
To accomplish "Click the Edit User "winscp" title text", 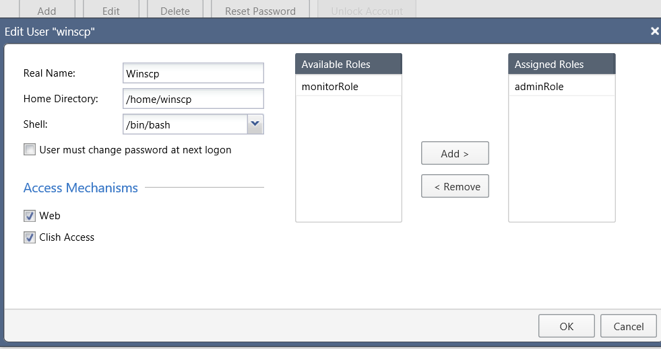I will [50, 32].
